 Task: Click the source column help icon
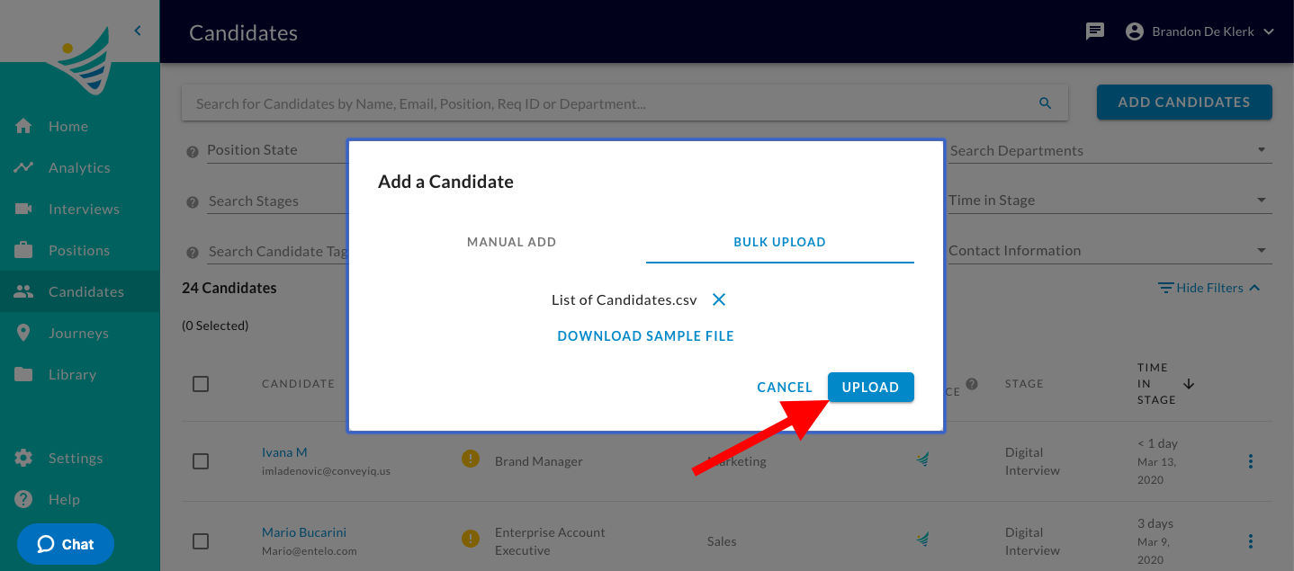coord(972,384)
